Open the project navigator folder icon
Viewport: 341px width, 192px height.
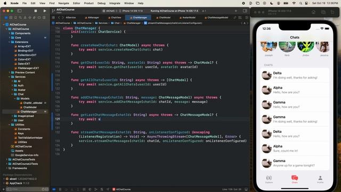tap(6, 18)
